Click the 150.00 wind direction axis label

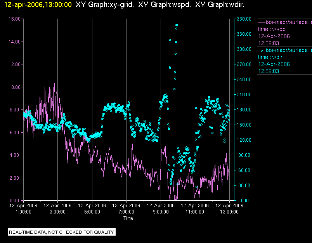click(244, 125)
